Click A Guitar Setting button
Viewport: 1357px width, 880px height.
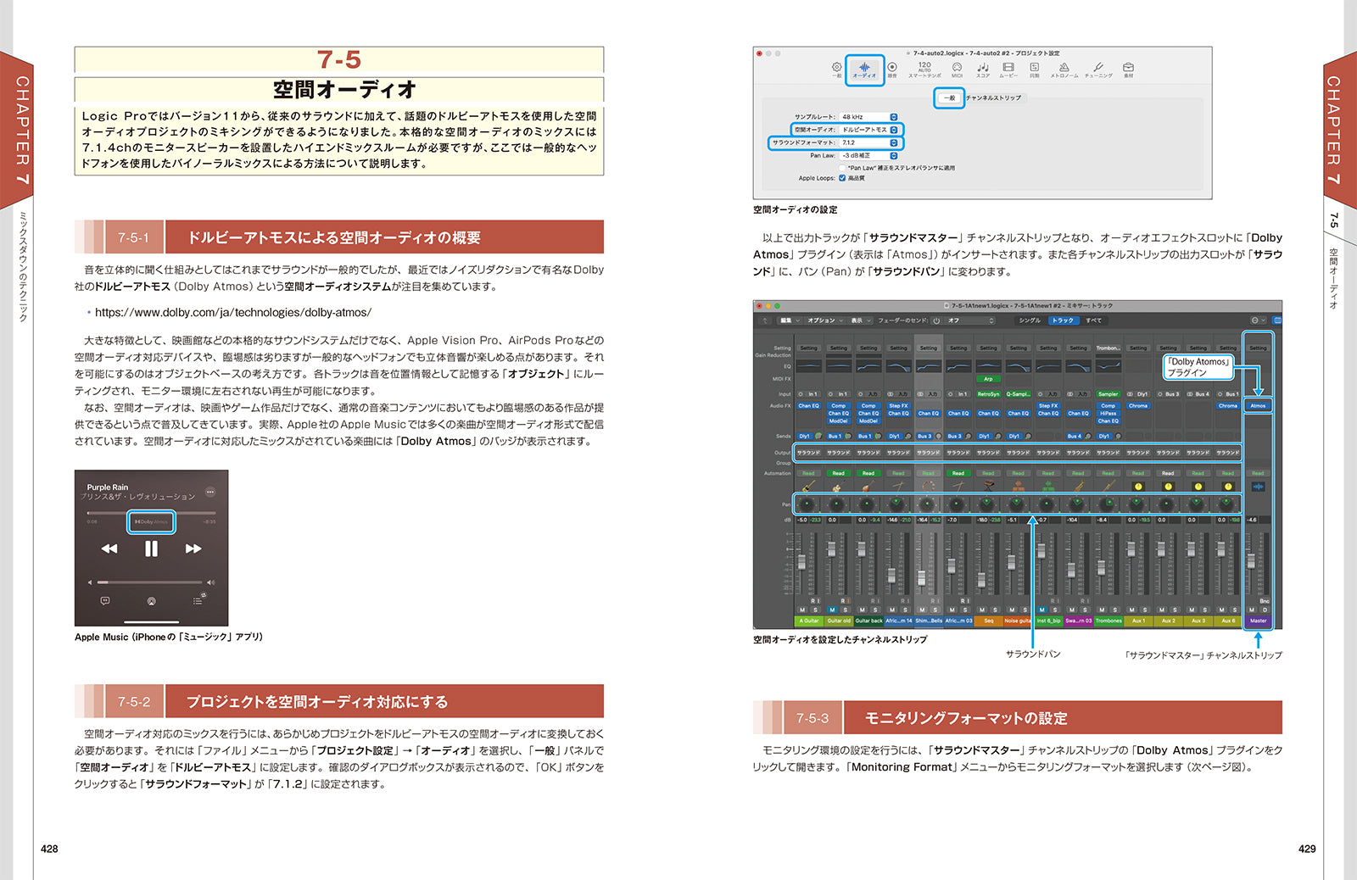(x=808, y=348)
